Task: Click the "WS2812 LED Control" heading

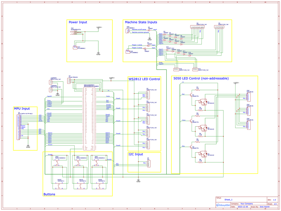Action: click(144, 79)
